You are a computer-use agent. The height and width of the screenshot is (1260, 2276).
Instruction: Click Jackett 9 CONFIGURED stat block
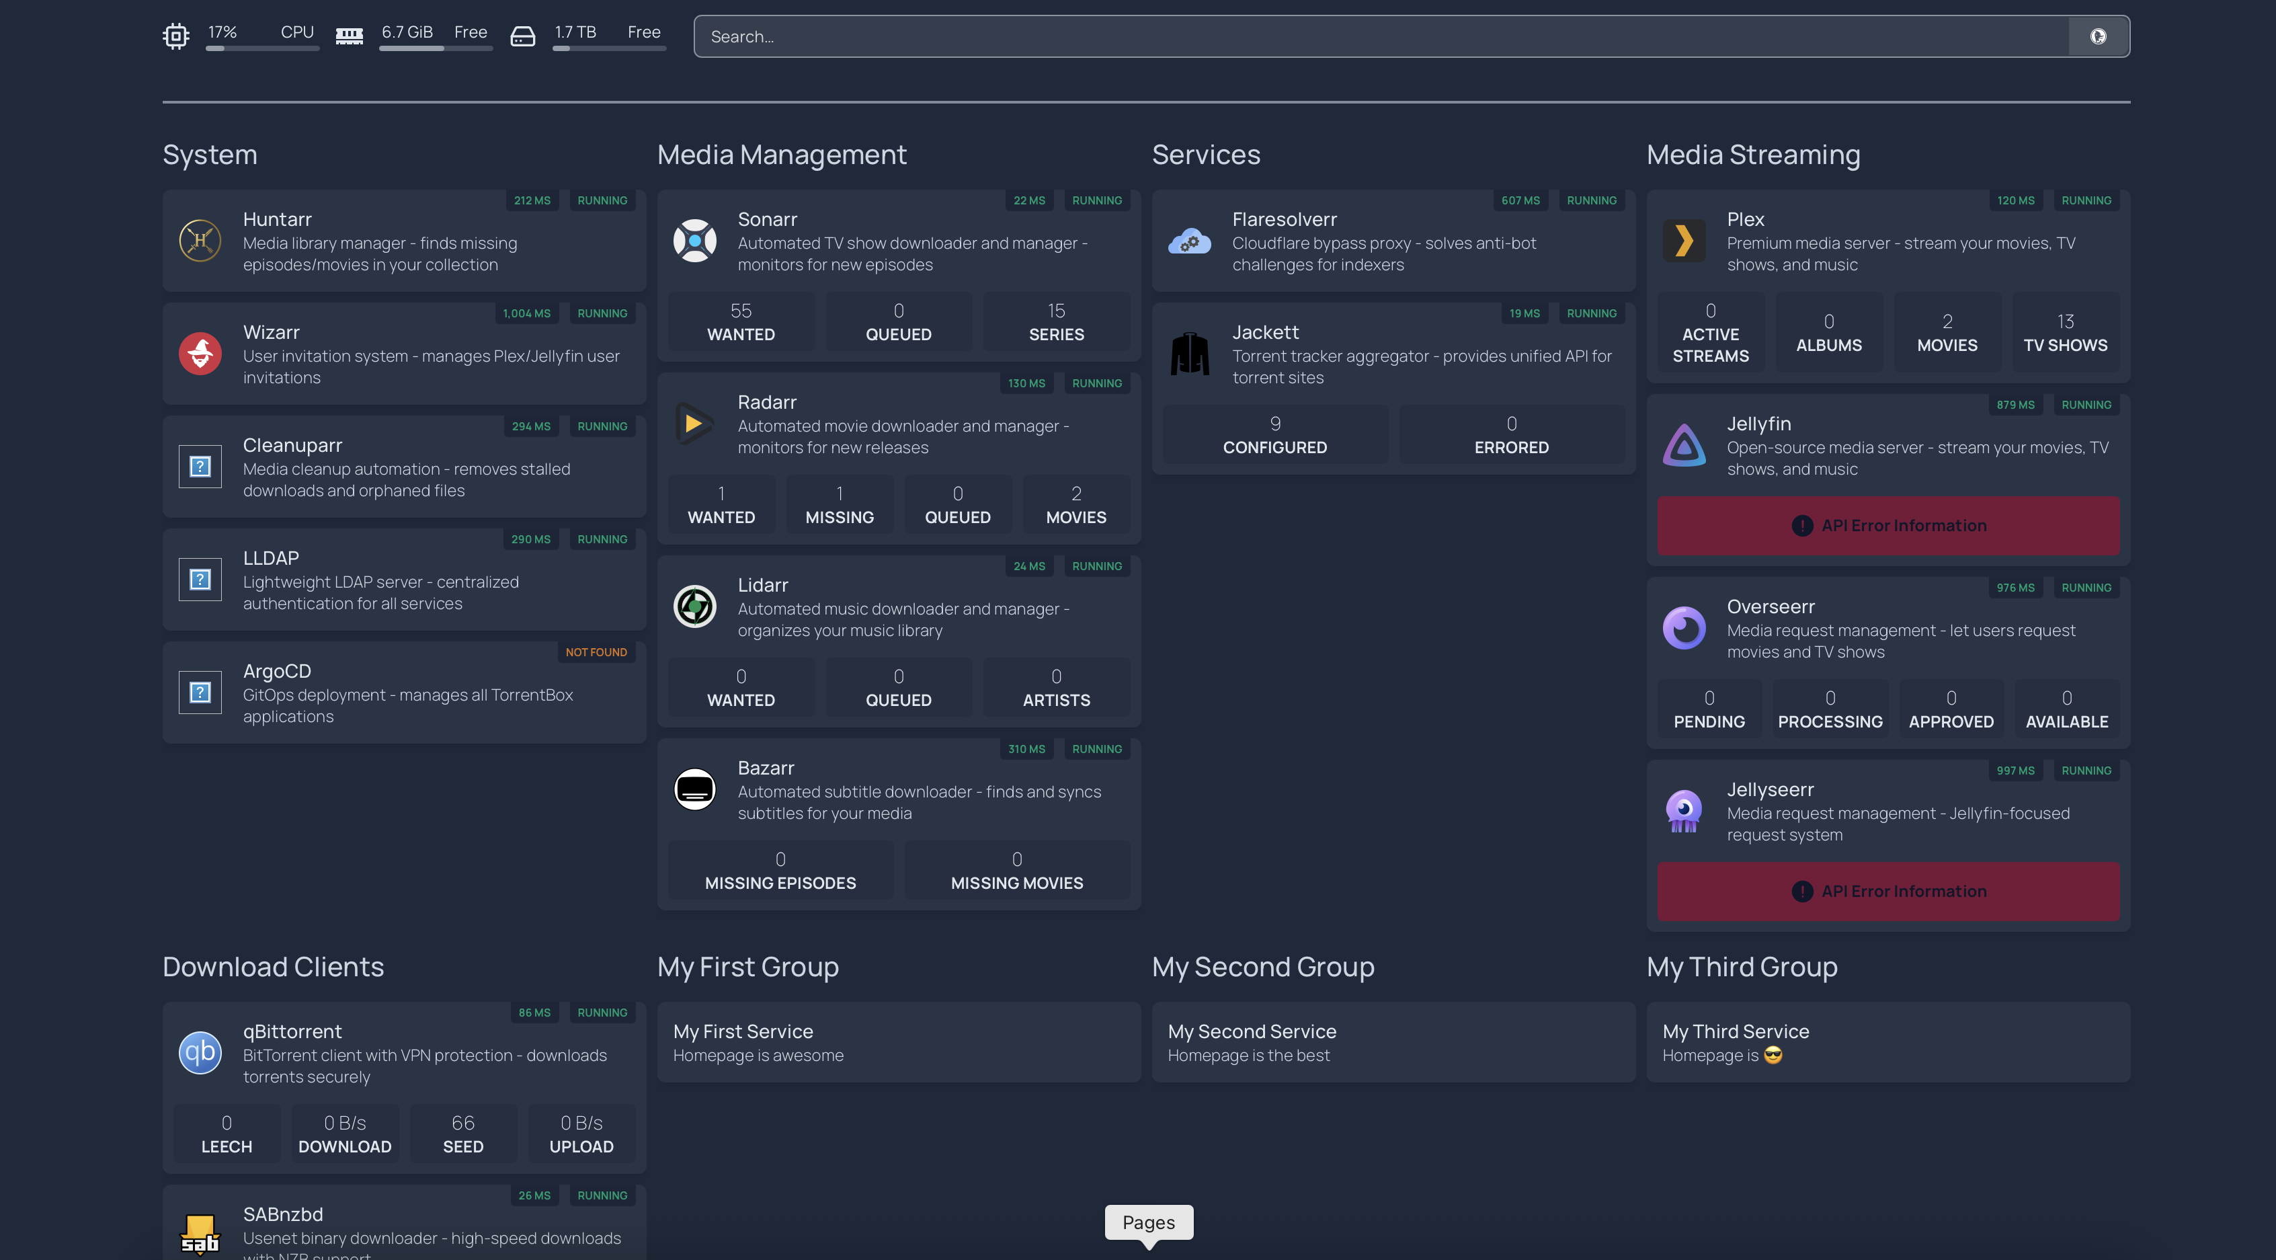point(1275,435)
